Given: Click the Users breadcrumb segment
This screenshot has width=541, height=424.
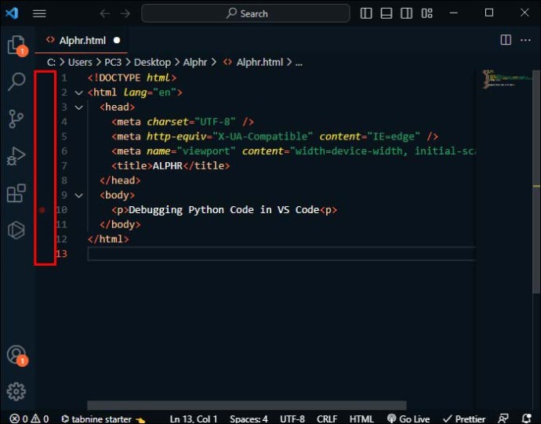Looking at the screenshot, I should [80, 63].
